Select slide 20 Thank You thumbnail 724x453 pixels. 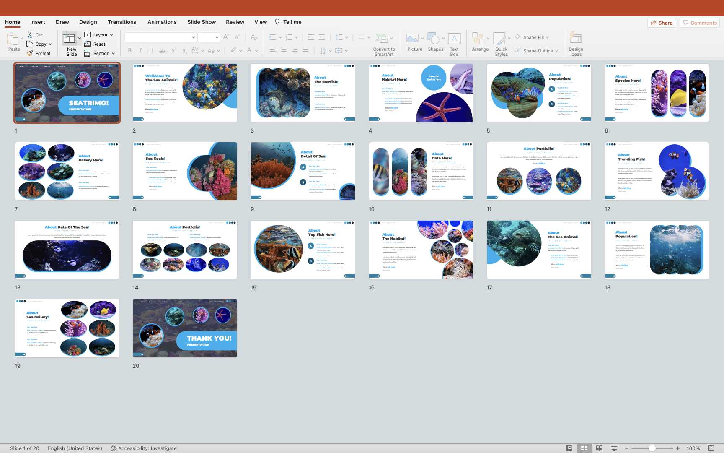point(185,328)
